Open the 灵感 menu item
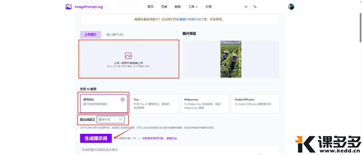 click(164, 7)
